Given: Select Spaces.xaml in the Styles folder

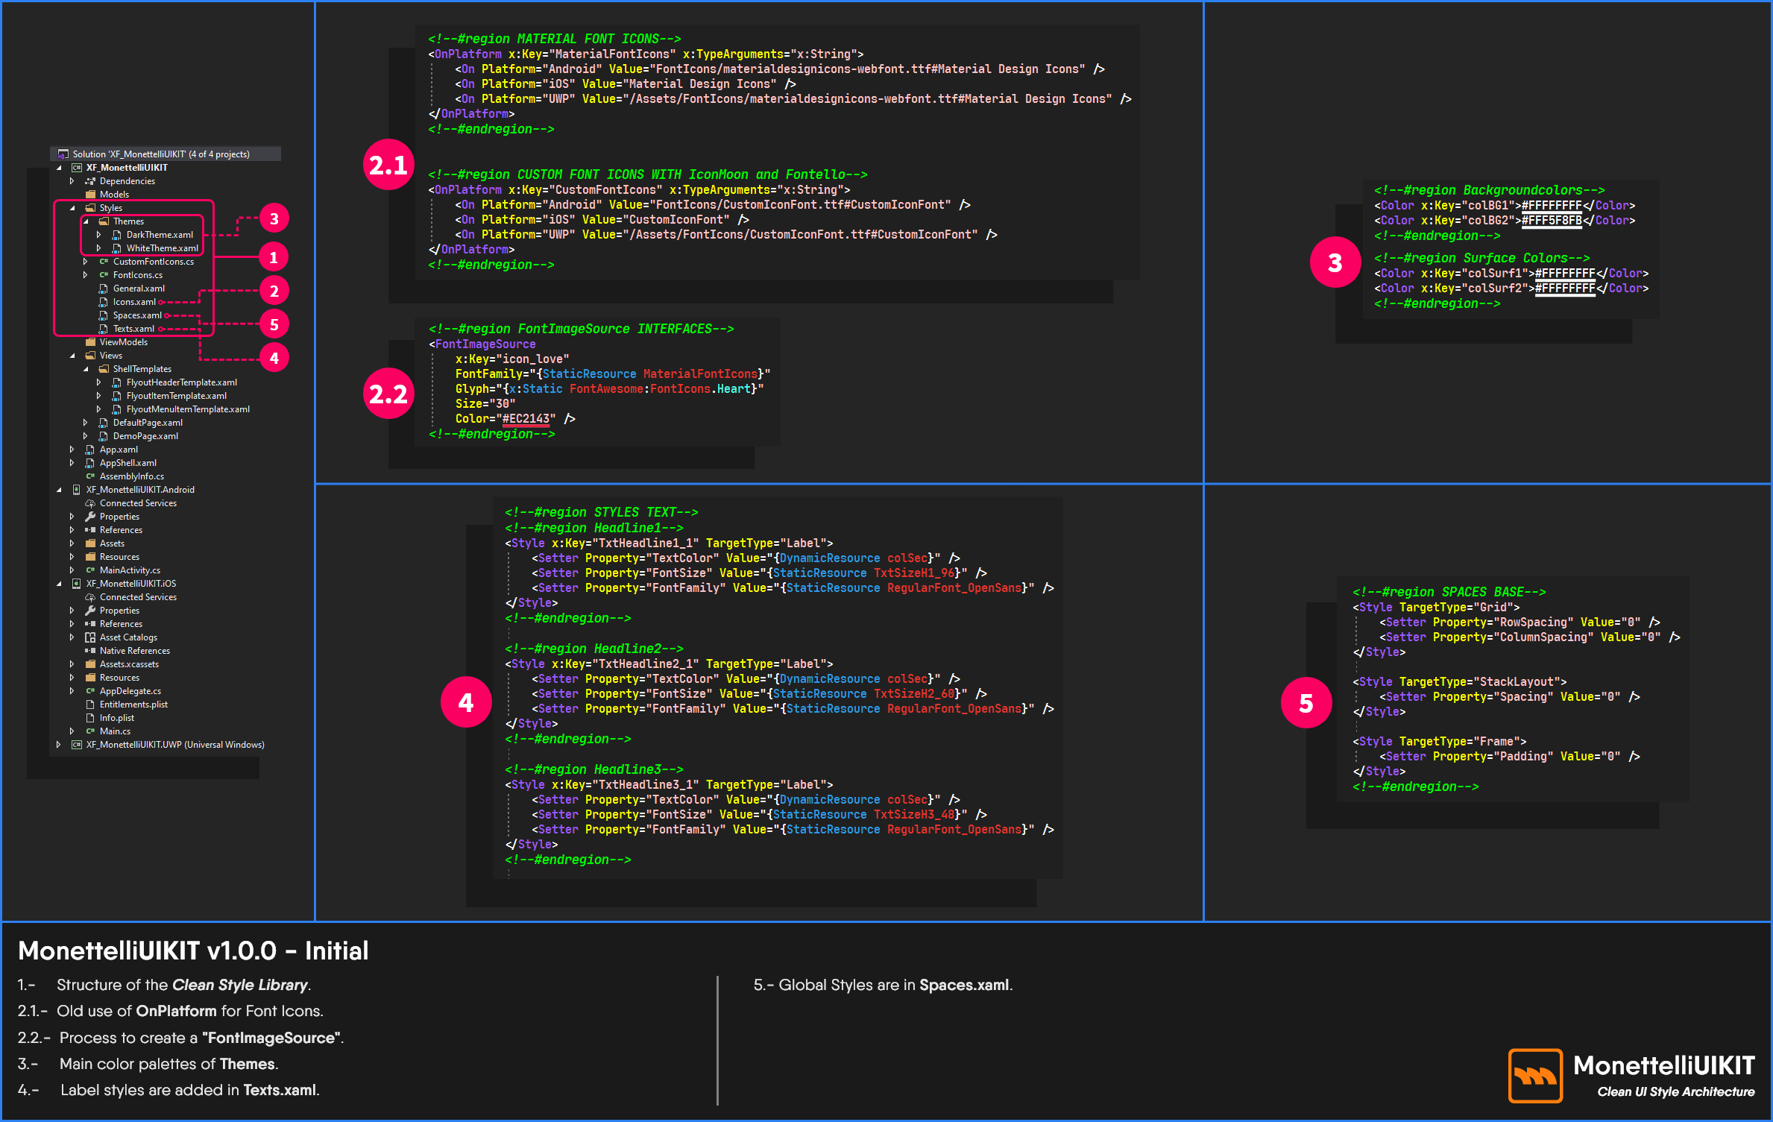Looking at the screenshot, I should click(137, 315).
